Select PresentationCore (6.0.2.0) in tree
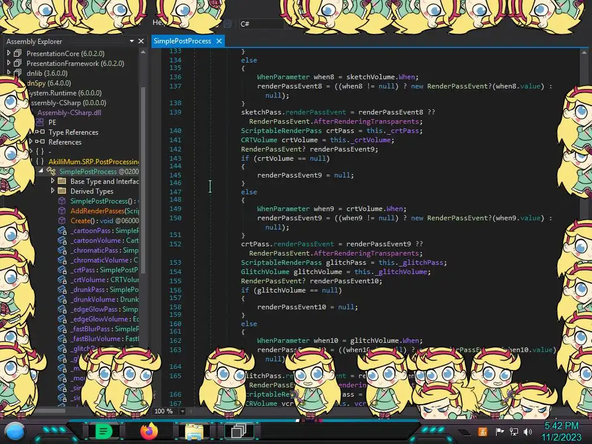 (65, 53)
